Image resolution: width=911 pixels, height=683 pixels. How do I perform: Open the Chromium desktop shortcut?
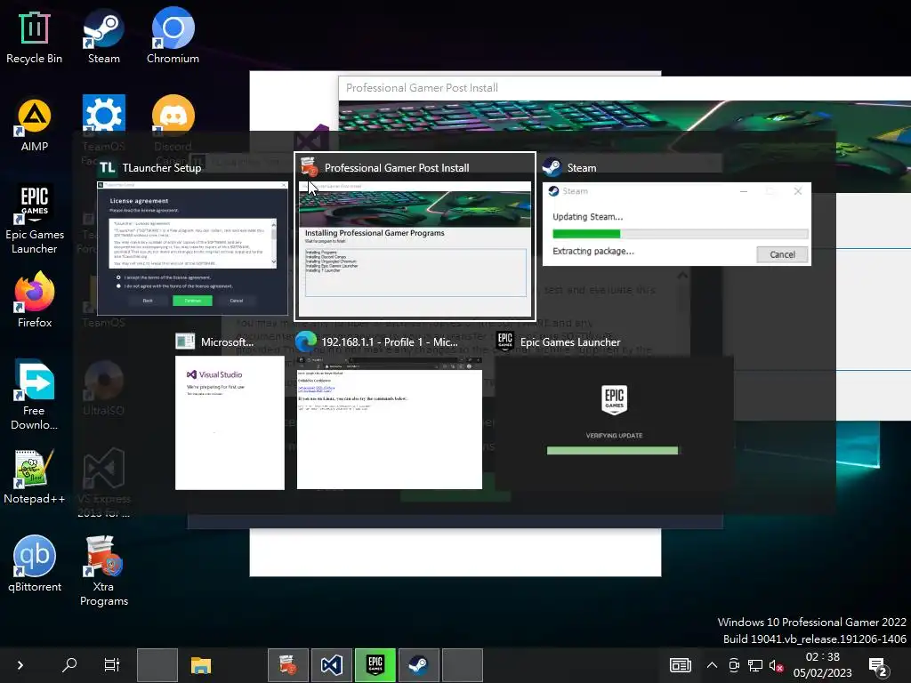173,37
